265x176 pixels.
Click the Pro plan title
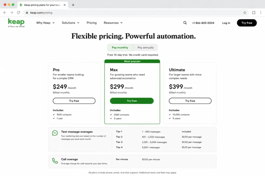pos(56,70)
